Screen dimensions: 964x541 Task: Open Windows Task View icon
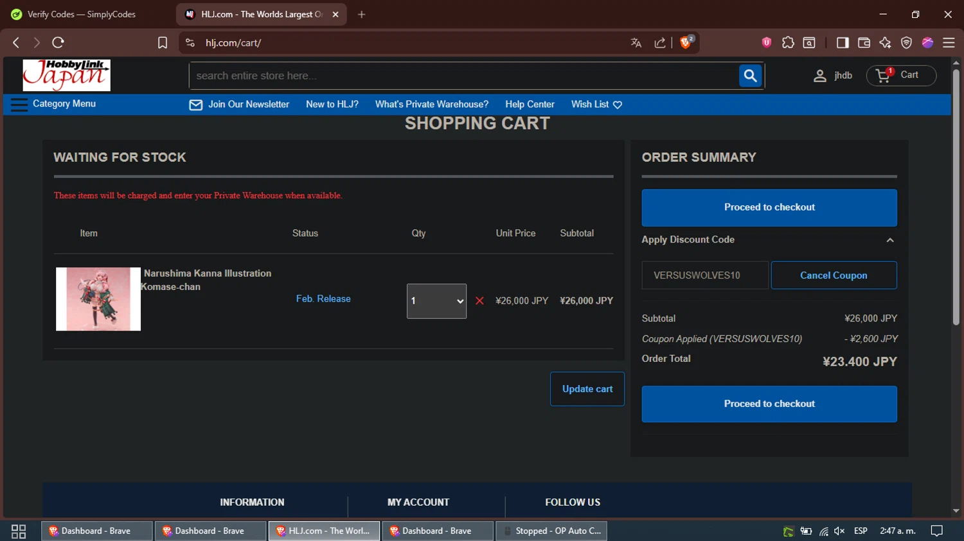pyautogui.click(x=19, y=531)
